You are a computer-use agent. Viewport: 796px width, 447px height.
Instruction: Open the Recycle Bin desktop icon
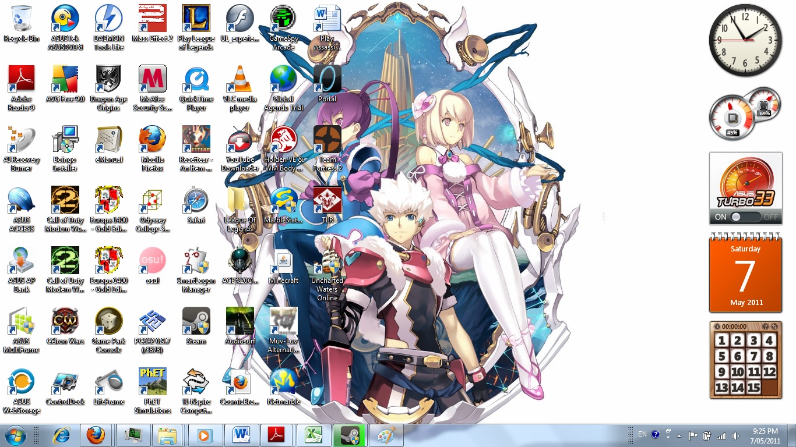pyautogui.click(x=22, y=24)
